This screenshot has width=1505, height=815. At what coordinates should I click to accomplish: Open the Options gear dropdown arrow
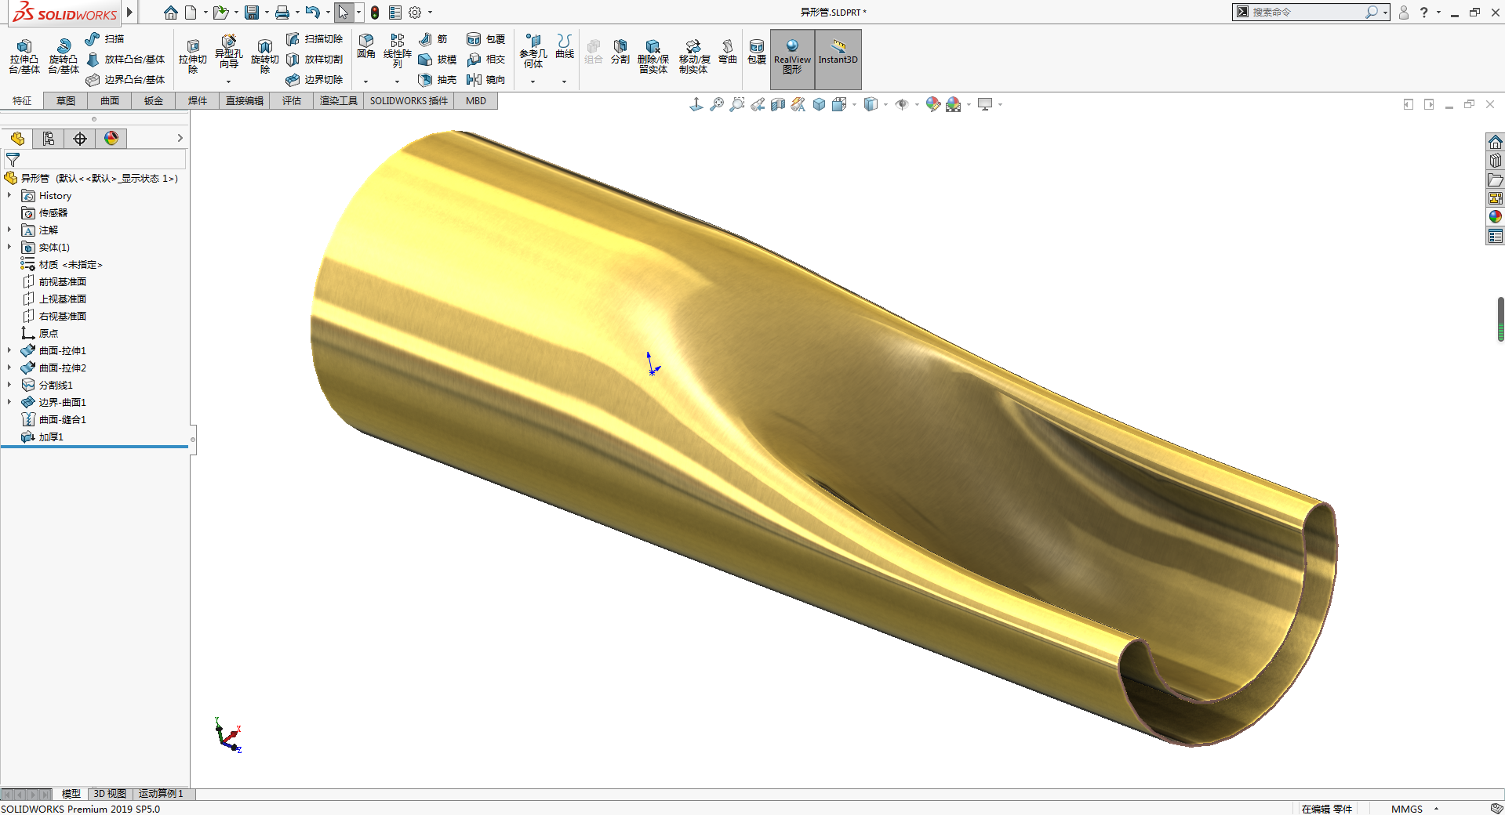pyautogui.click(x=430, y=13)
